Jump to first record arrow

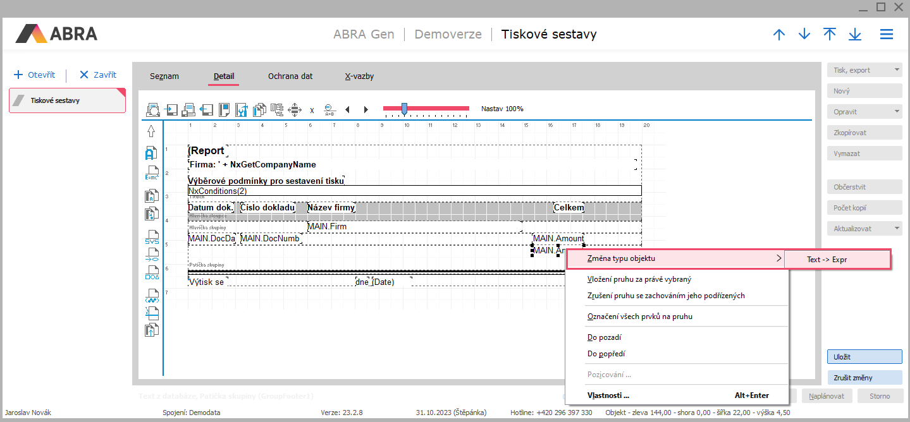click(830, 34)
